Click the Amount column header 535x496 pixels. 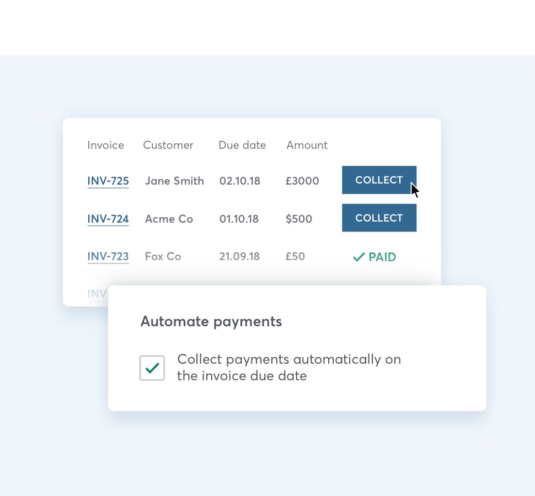[x=307, y=145]
